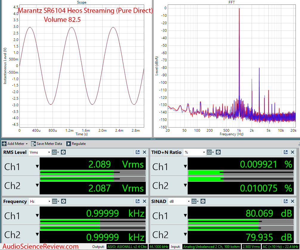Close the THD+N Ratio meter
Screen dimensions: 300x250
point(293,152)
